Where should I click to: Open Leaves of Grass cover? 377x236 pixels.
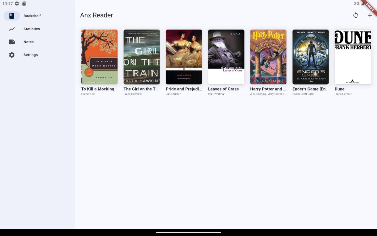point(226,57)
